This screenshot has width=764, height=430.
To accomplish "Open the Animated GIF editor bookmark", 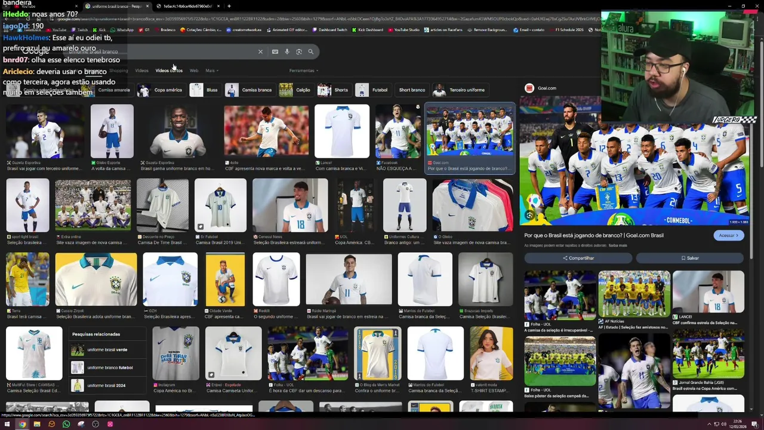I will click(287, 30).
